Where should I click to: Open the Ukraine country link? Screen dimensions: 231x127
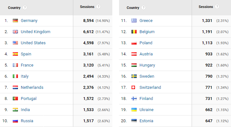pyautogui.click(x=147, y=110)
